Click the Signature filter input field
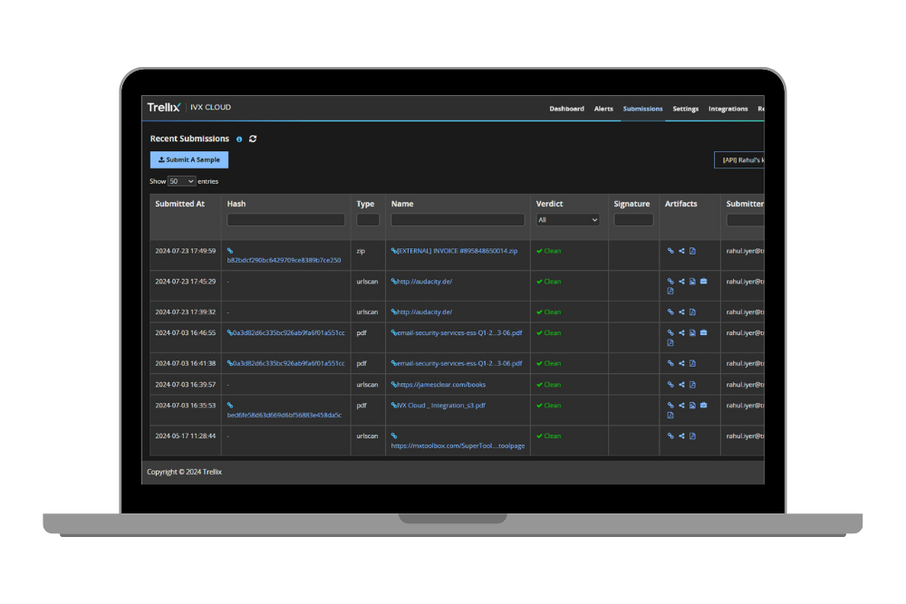Image resolution: width=906 pixels, height=604 pixels. (x=633, y=220)
